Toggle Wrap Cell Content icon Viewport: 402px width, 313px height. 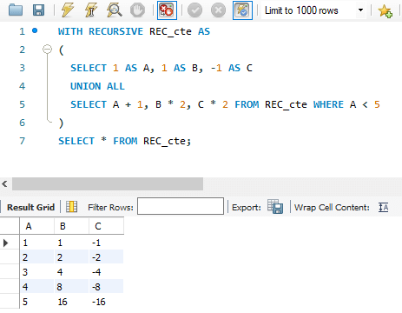coord(384,207)
